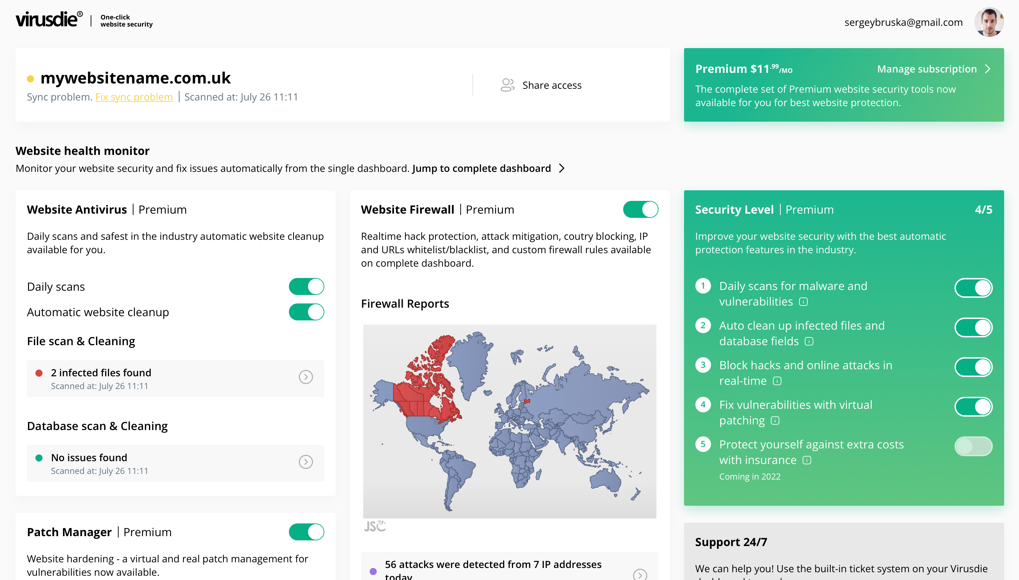Open the 56 attacks detected row arrow

640,575
